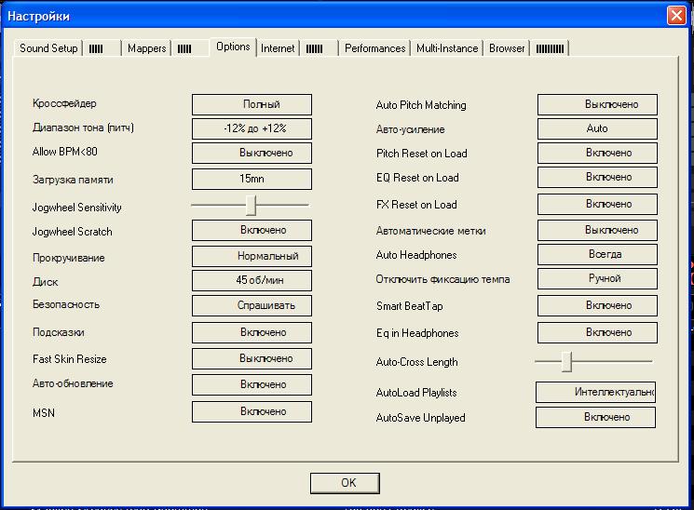Go to the Performances tab
Viewport: 694px width, 510px height.
coord(374,48)
